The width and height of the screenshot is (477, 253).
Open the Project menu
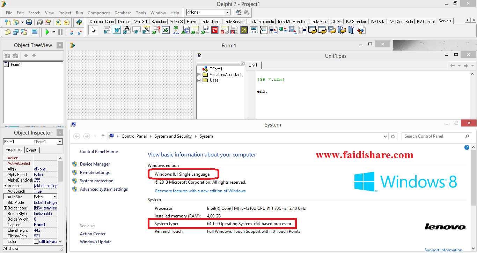pos(65,13)
